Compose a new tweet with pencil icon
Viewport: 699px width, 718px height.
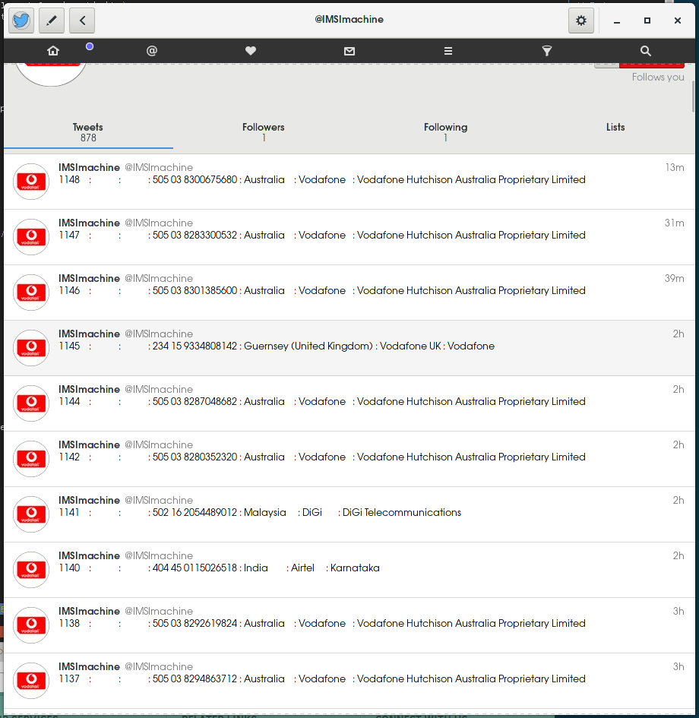pyautogui.click(x=52, y=21)
